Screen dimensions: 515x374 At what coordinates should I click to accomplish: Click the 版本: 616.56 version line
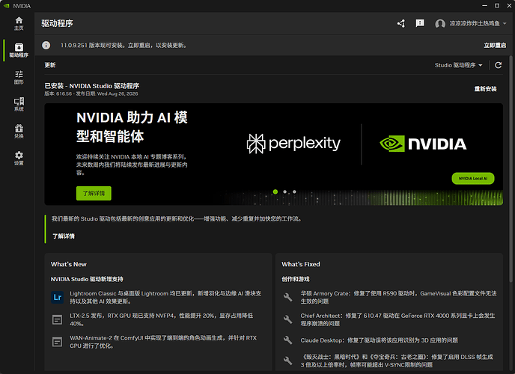(x=91, y=93)
